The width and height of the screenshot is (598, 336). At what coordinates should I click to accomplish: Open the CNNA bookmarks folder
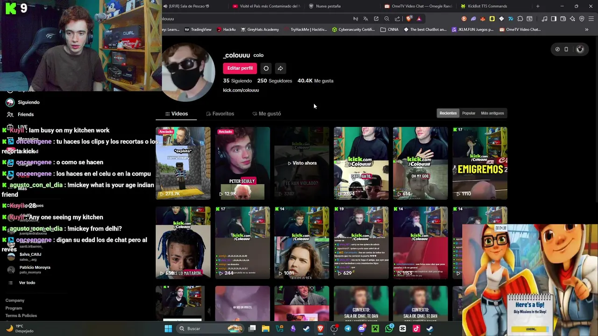390,29
